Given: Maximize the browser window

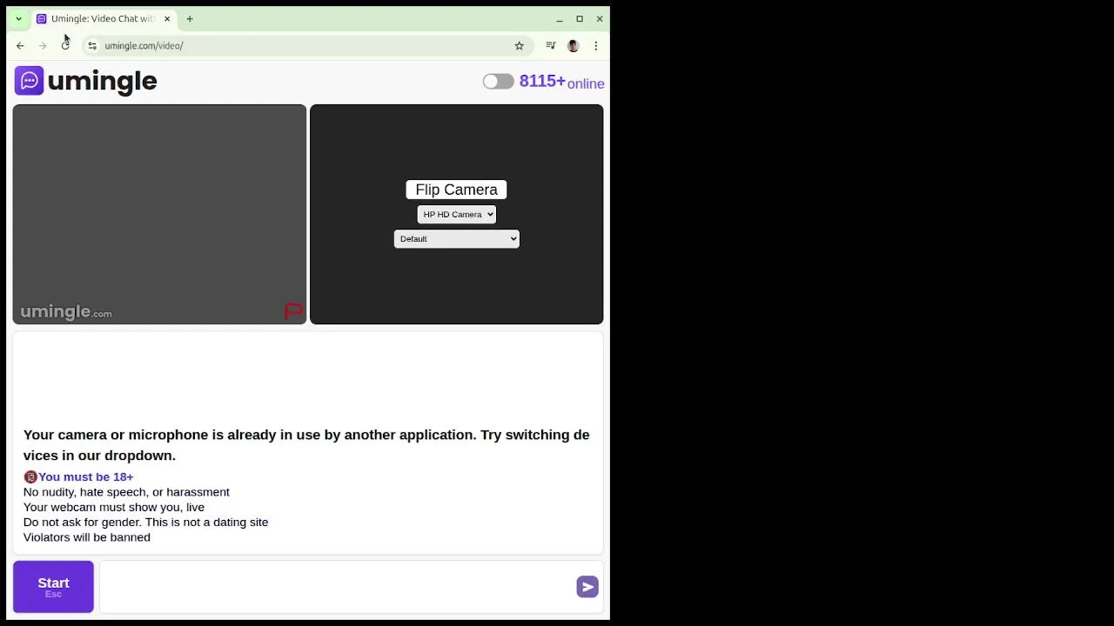Looking at the screenshot, I should tap(580, 18).
